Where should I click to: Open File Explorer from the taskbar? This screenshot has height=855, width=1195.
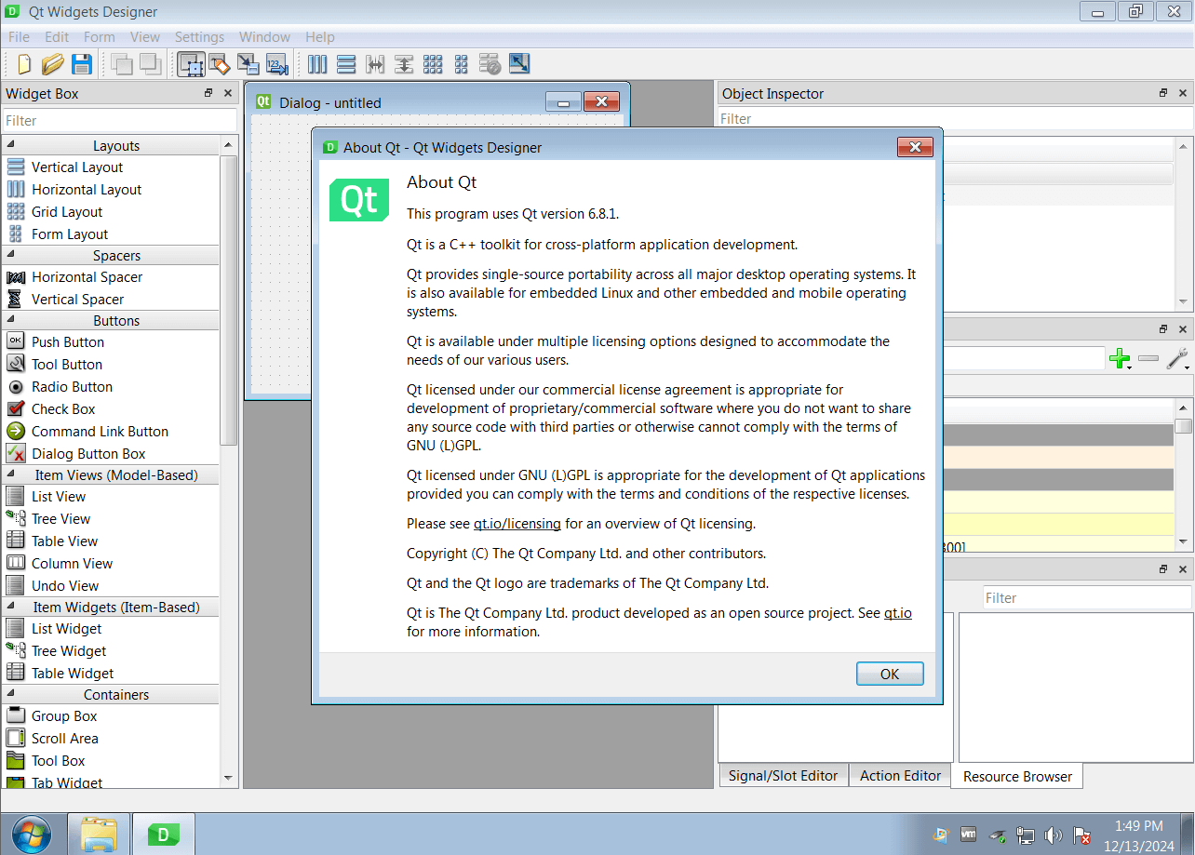click(x=99, y=834)
